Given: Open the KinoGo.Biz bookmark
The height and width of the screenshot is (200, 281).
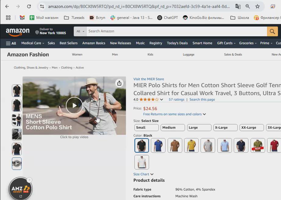Looking at the screenshot, I should tap(203, 18).
